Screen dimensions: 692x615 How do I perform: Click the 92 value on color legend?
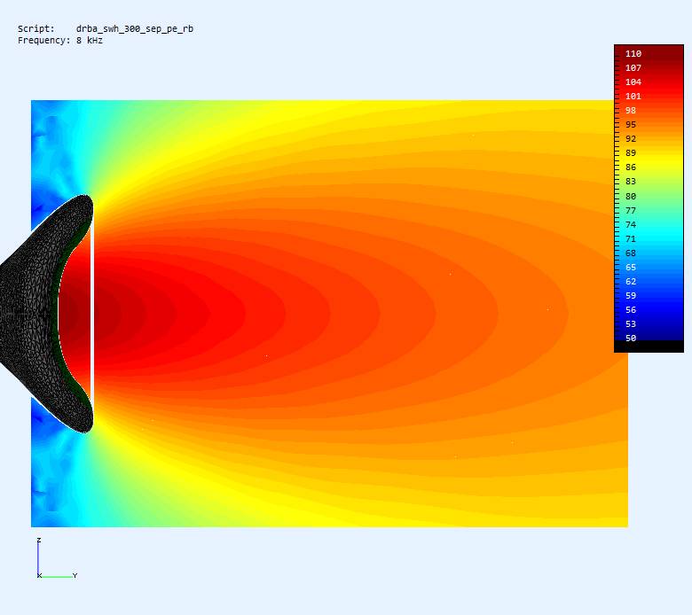click(x=631, y=138)
